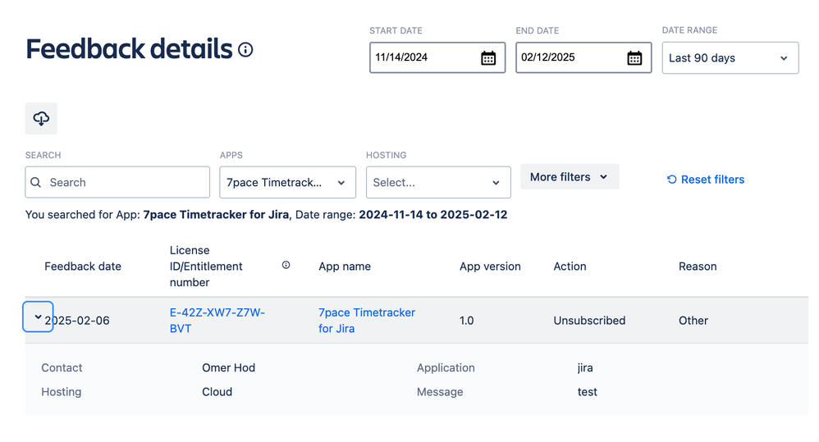Viewport: 819px width, 442px height.
Task: Open the 7pace Timetracker for Jira link
Action: 367,321
